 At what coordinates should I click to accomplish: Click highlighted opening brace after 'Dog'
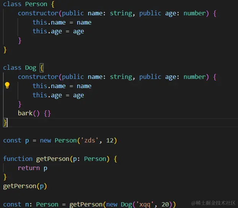click(x=42, y=68)
